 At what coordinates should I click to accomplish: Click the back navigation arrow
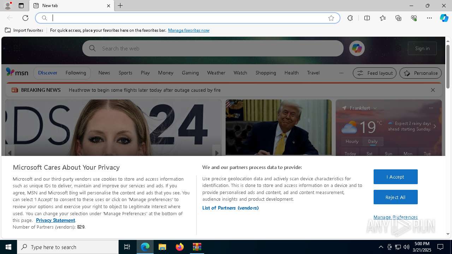[x=10, y=18]
